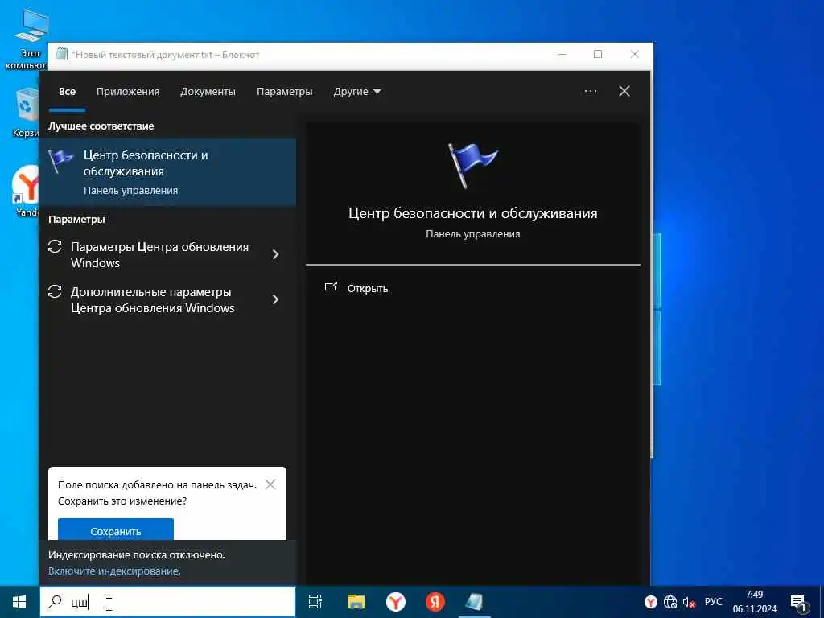
Task: Close the search panel with the X
Action: (x=624, y=92)
